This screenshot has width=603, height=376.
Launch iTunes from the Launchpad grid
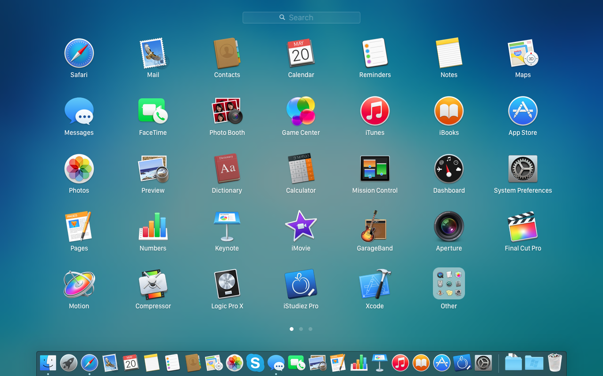click(x=375, y=111)
